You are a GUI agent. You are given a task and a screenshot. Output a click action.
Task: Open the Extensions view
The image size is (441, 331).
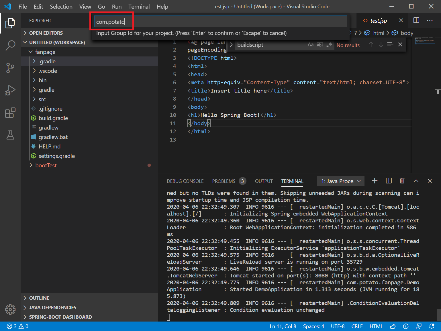(x=10, y=113)
